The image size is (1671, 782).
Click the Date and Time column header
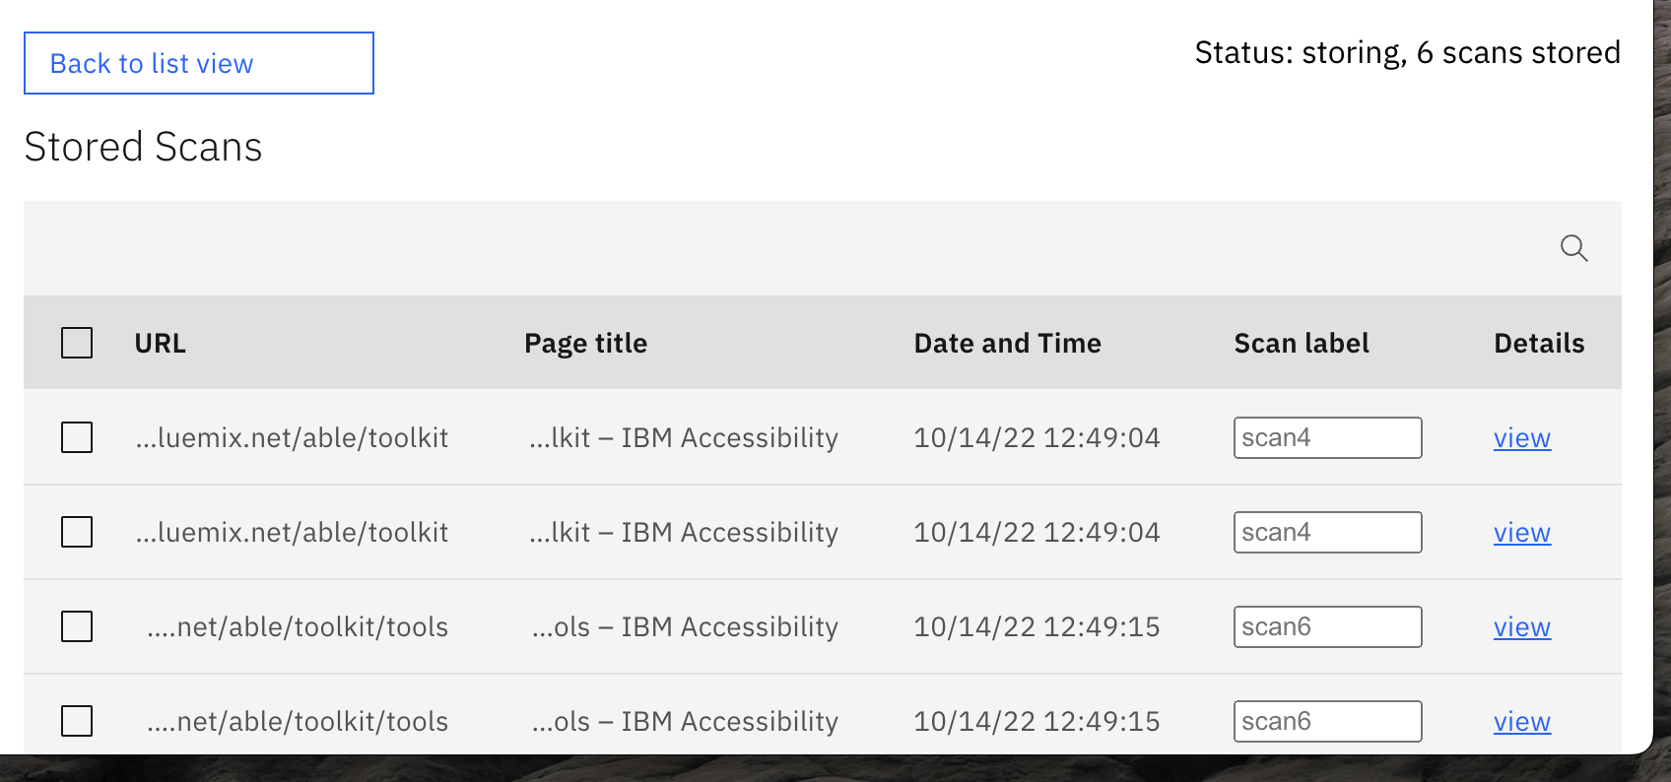pyautogui.click(x=1007, y=342)
